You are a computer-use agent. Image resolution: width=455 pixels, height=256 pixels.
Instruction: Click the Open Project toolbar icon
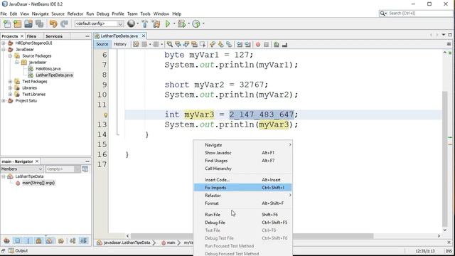tap(28, 23)
